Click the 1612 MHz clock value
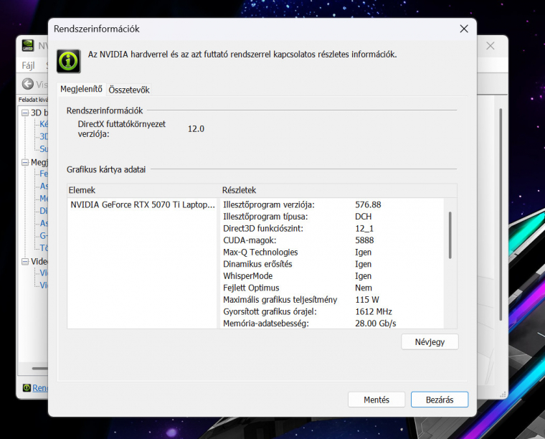Screen dimensions: 545x439 coord(374,311)
